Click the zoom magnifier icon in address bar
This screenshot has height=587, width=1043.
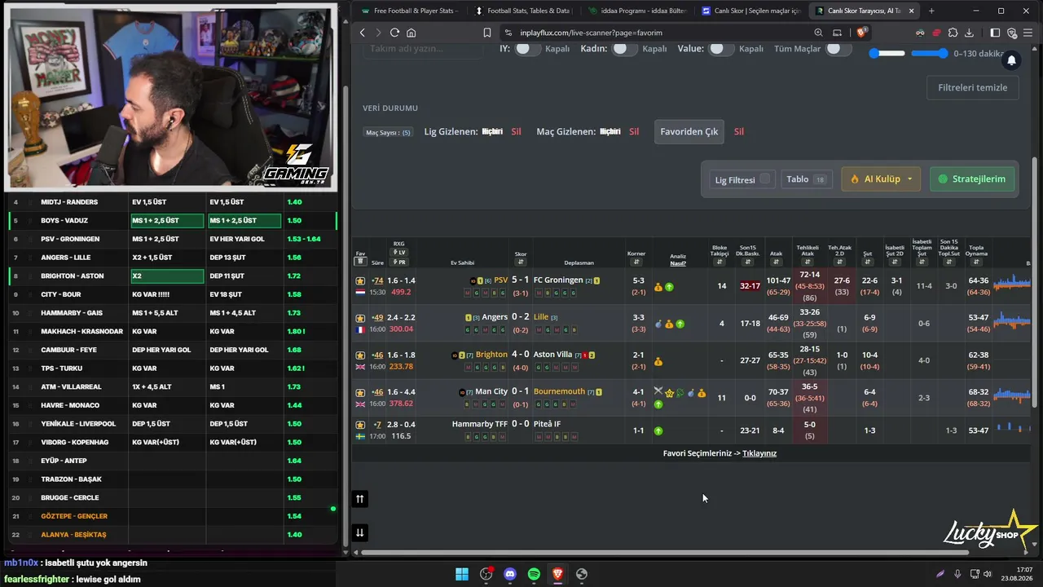818,33
